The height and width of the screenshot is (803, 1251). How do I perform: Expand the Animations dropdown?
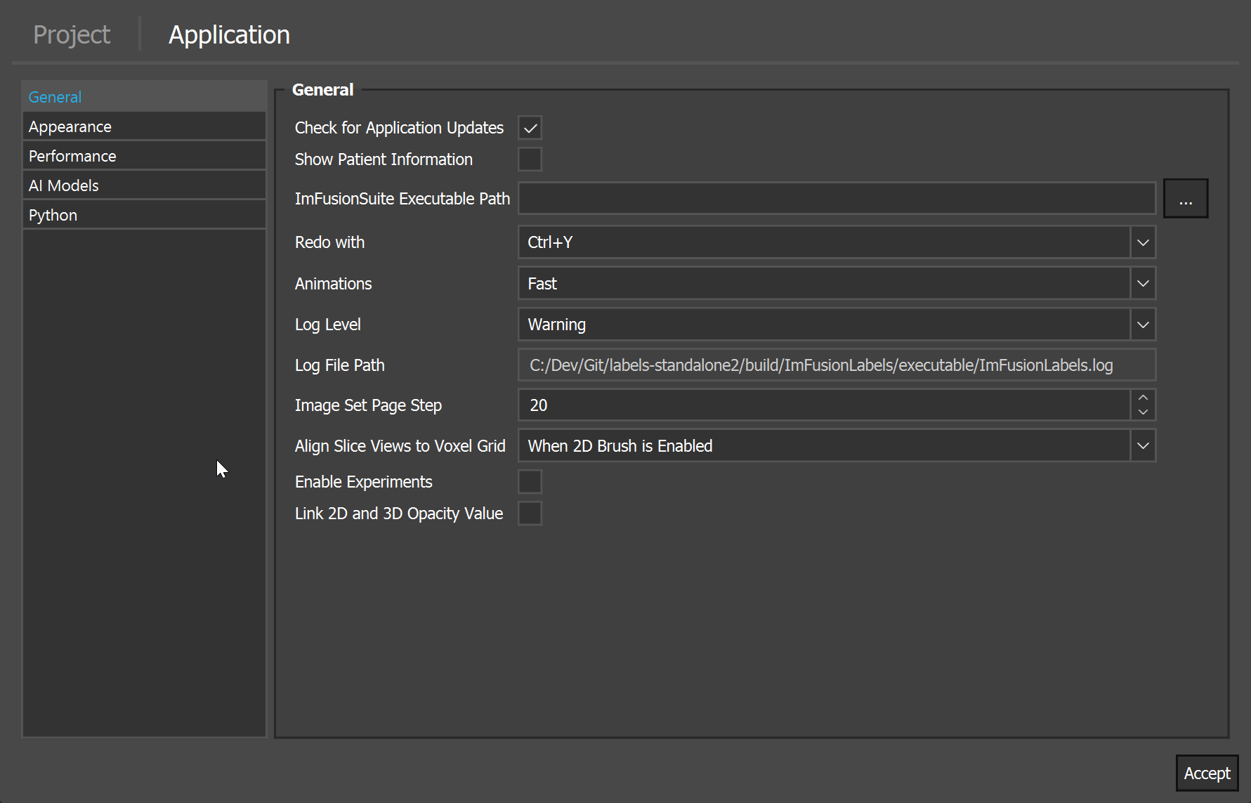837,284
